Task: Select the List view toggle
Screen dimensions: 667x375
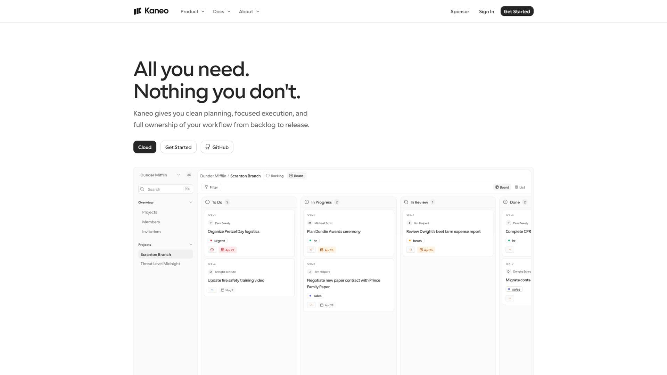Action: pos(520,187)
